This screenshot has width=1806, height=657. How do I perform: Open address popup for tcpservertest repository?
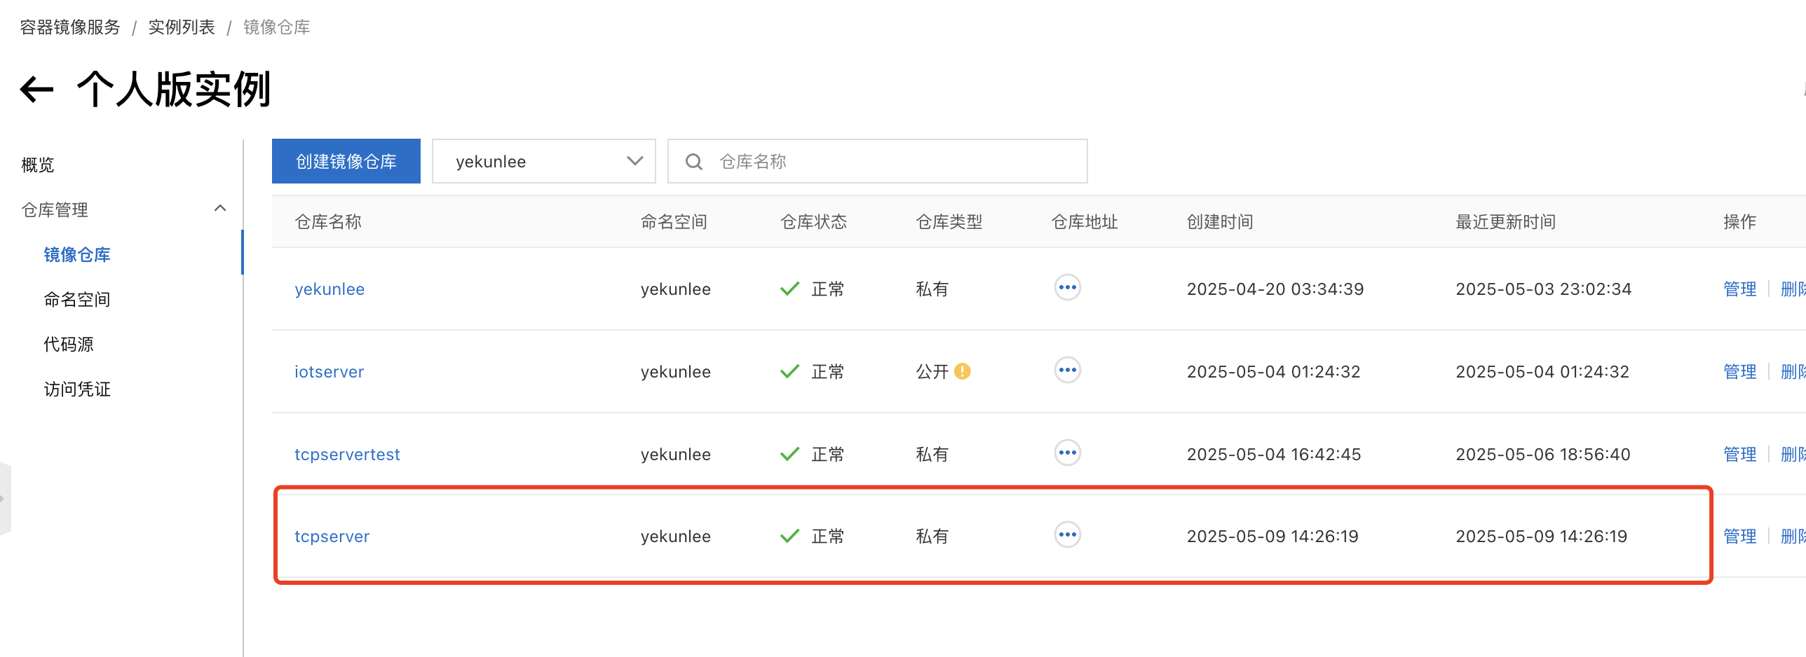click(1067, 453)
